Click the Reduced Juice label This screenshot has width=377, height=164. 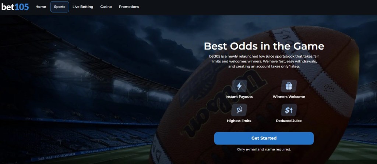point(289,121)
